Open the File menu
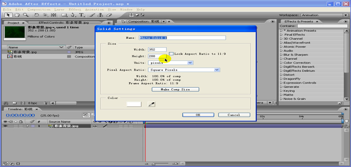The image size is (351, 167). click(x=7, y=10)
